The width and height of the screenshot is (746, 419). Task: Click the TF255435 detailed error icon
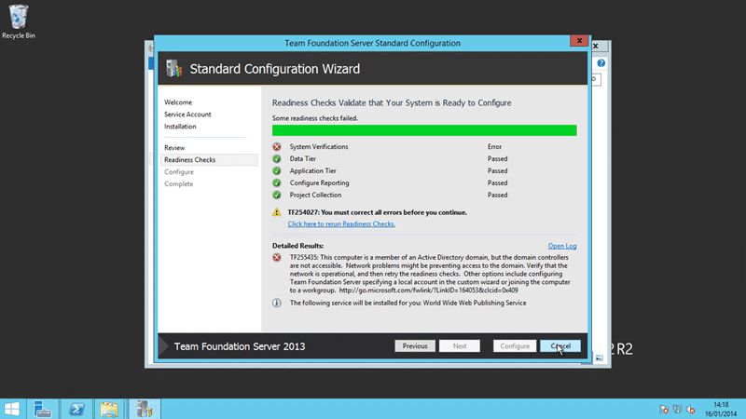tap(277, 258)
